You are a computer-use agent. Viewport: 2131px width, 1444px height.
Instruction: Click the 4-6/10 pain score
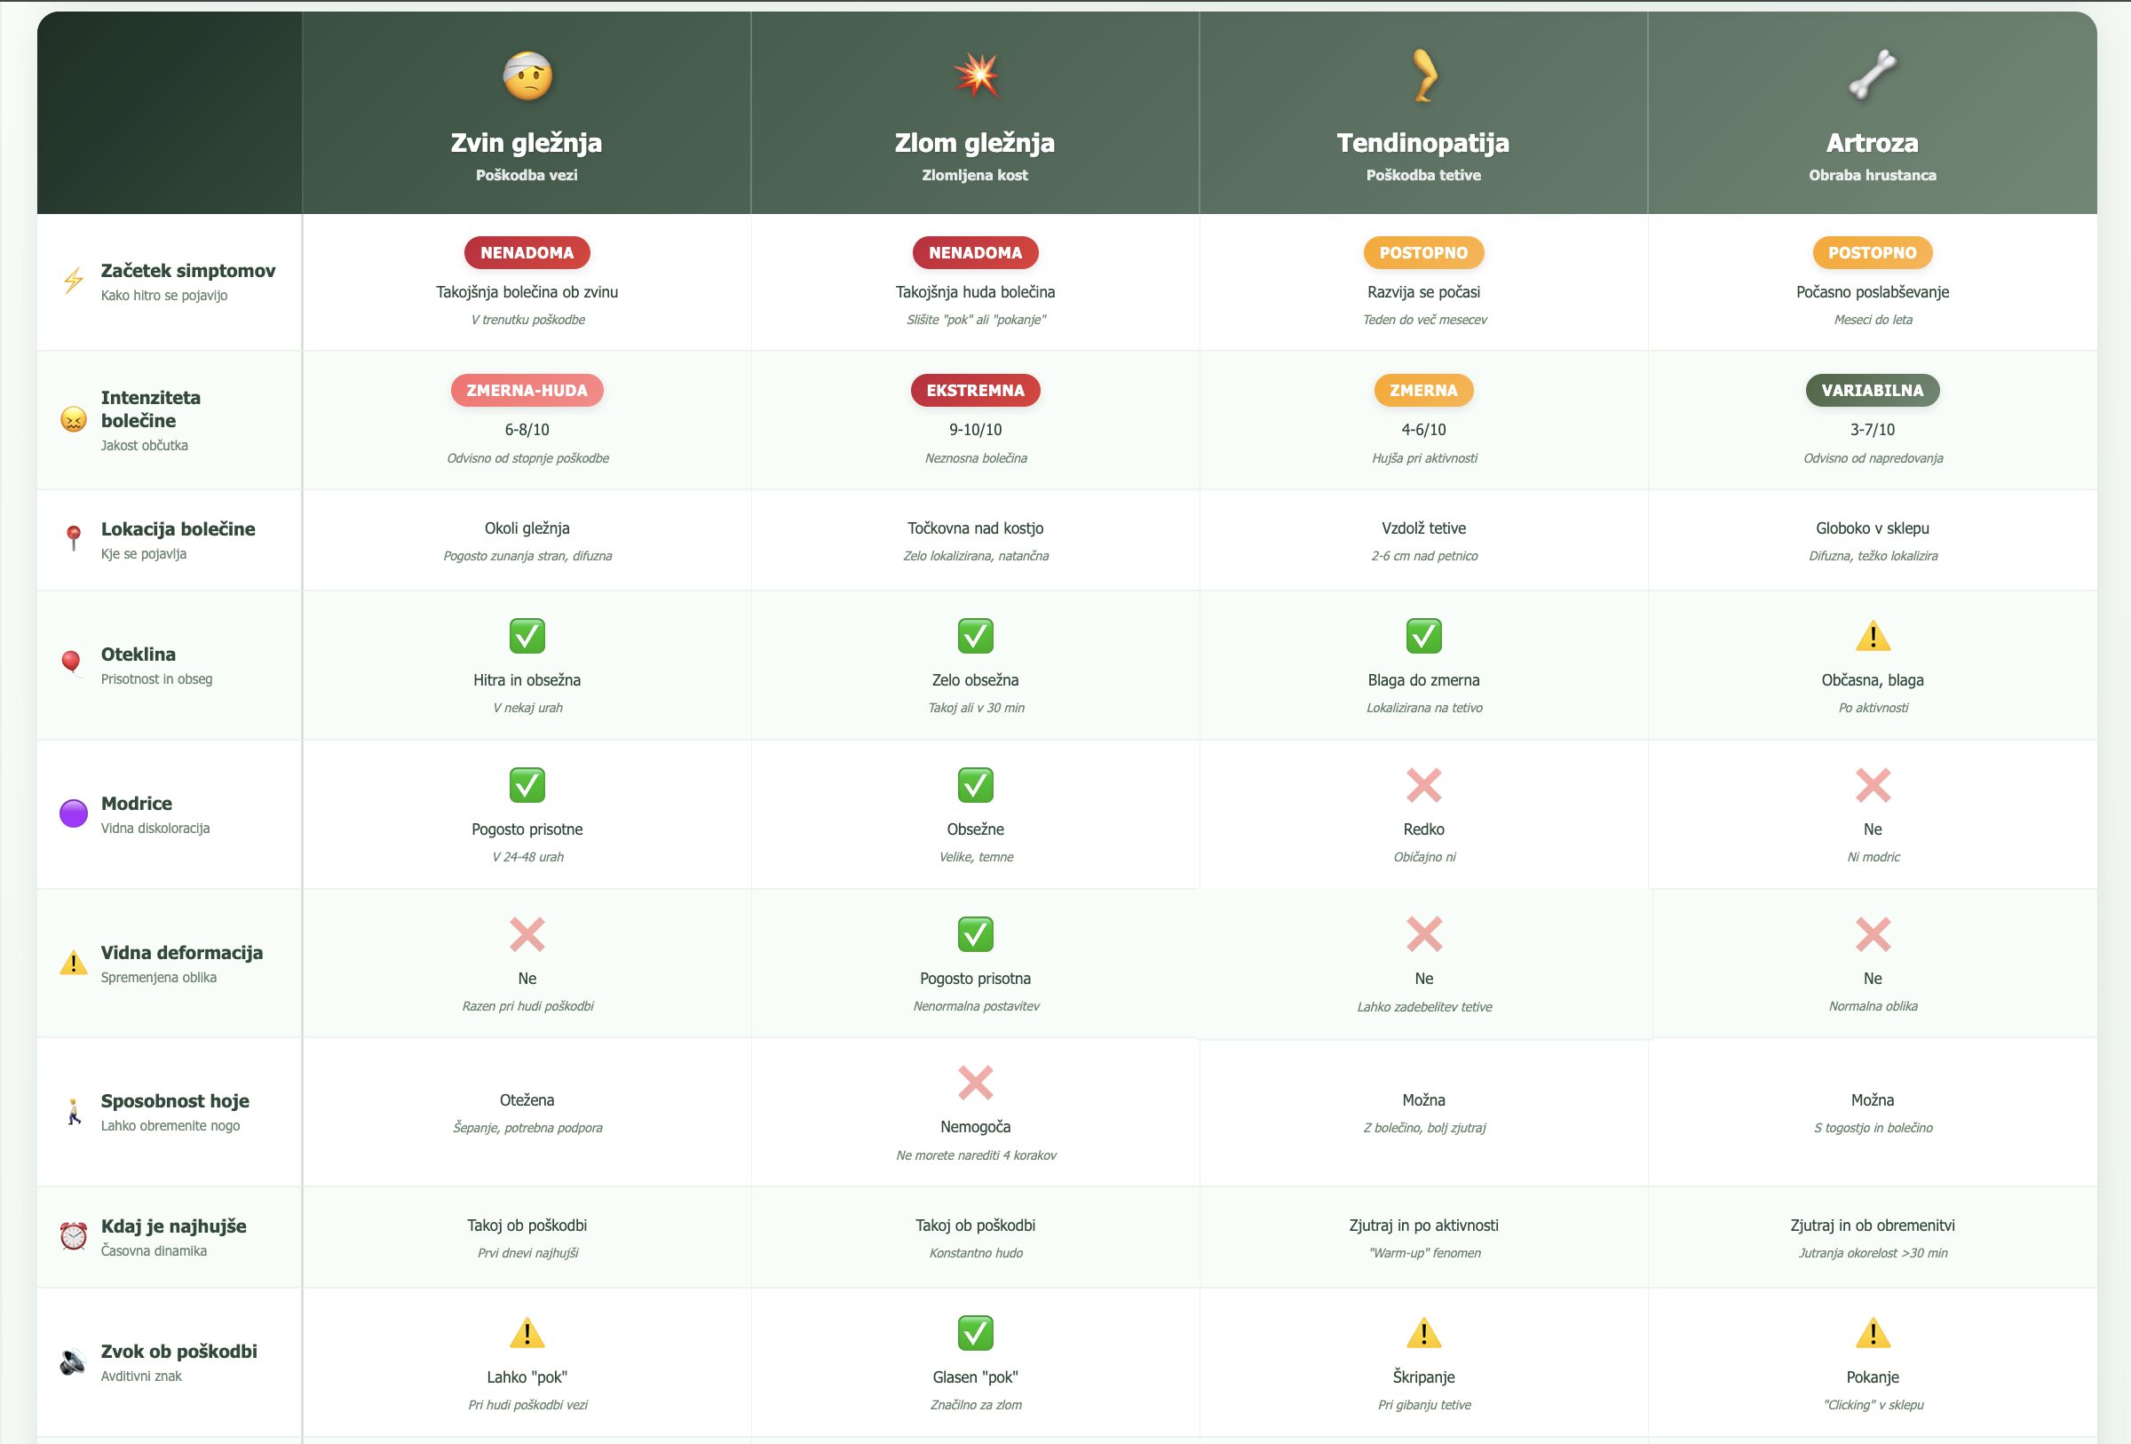[1424, 430]
